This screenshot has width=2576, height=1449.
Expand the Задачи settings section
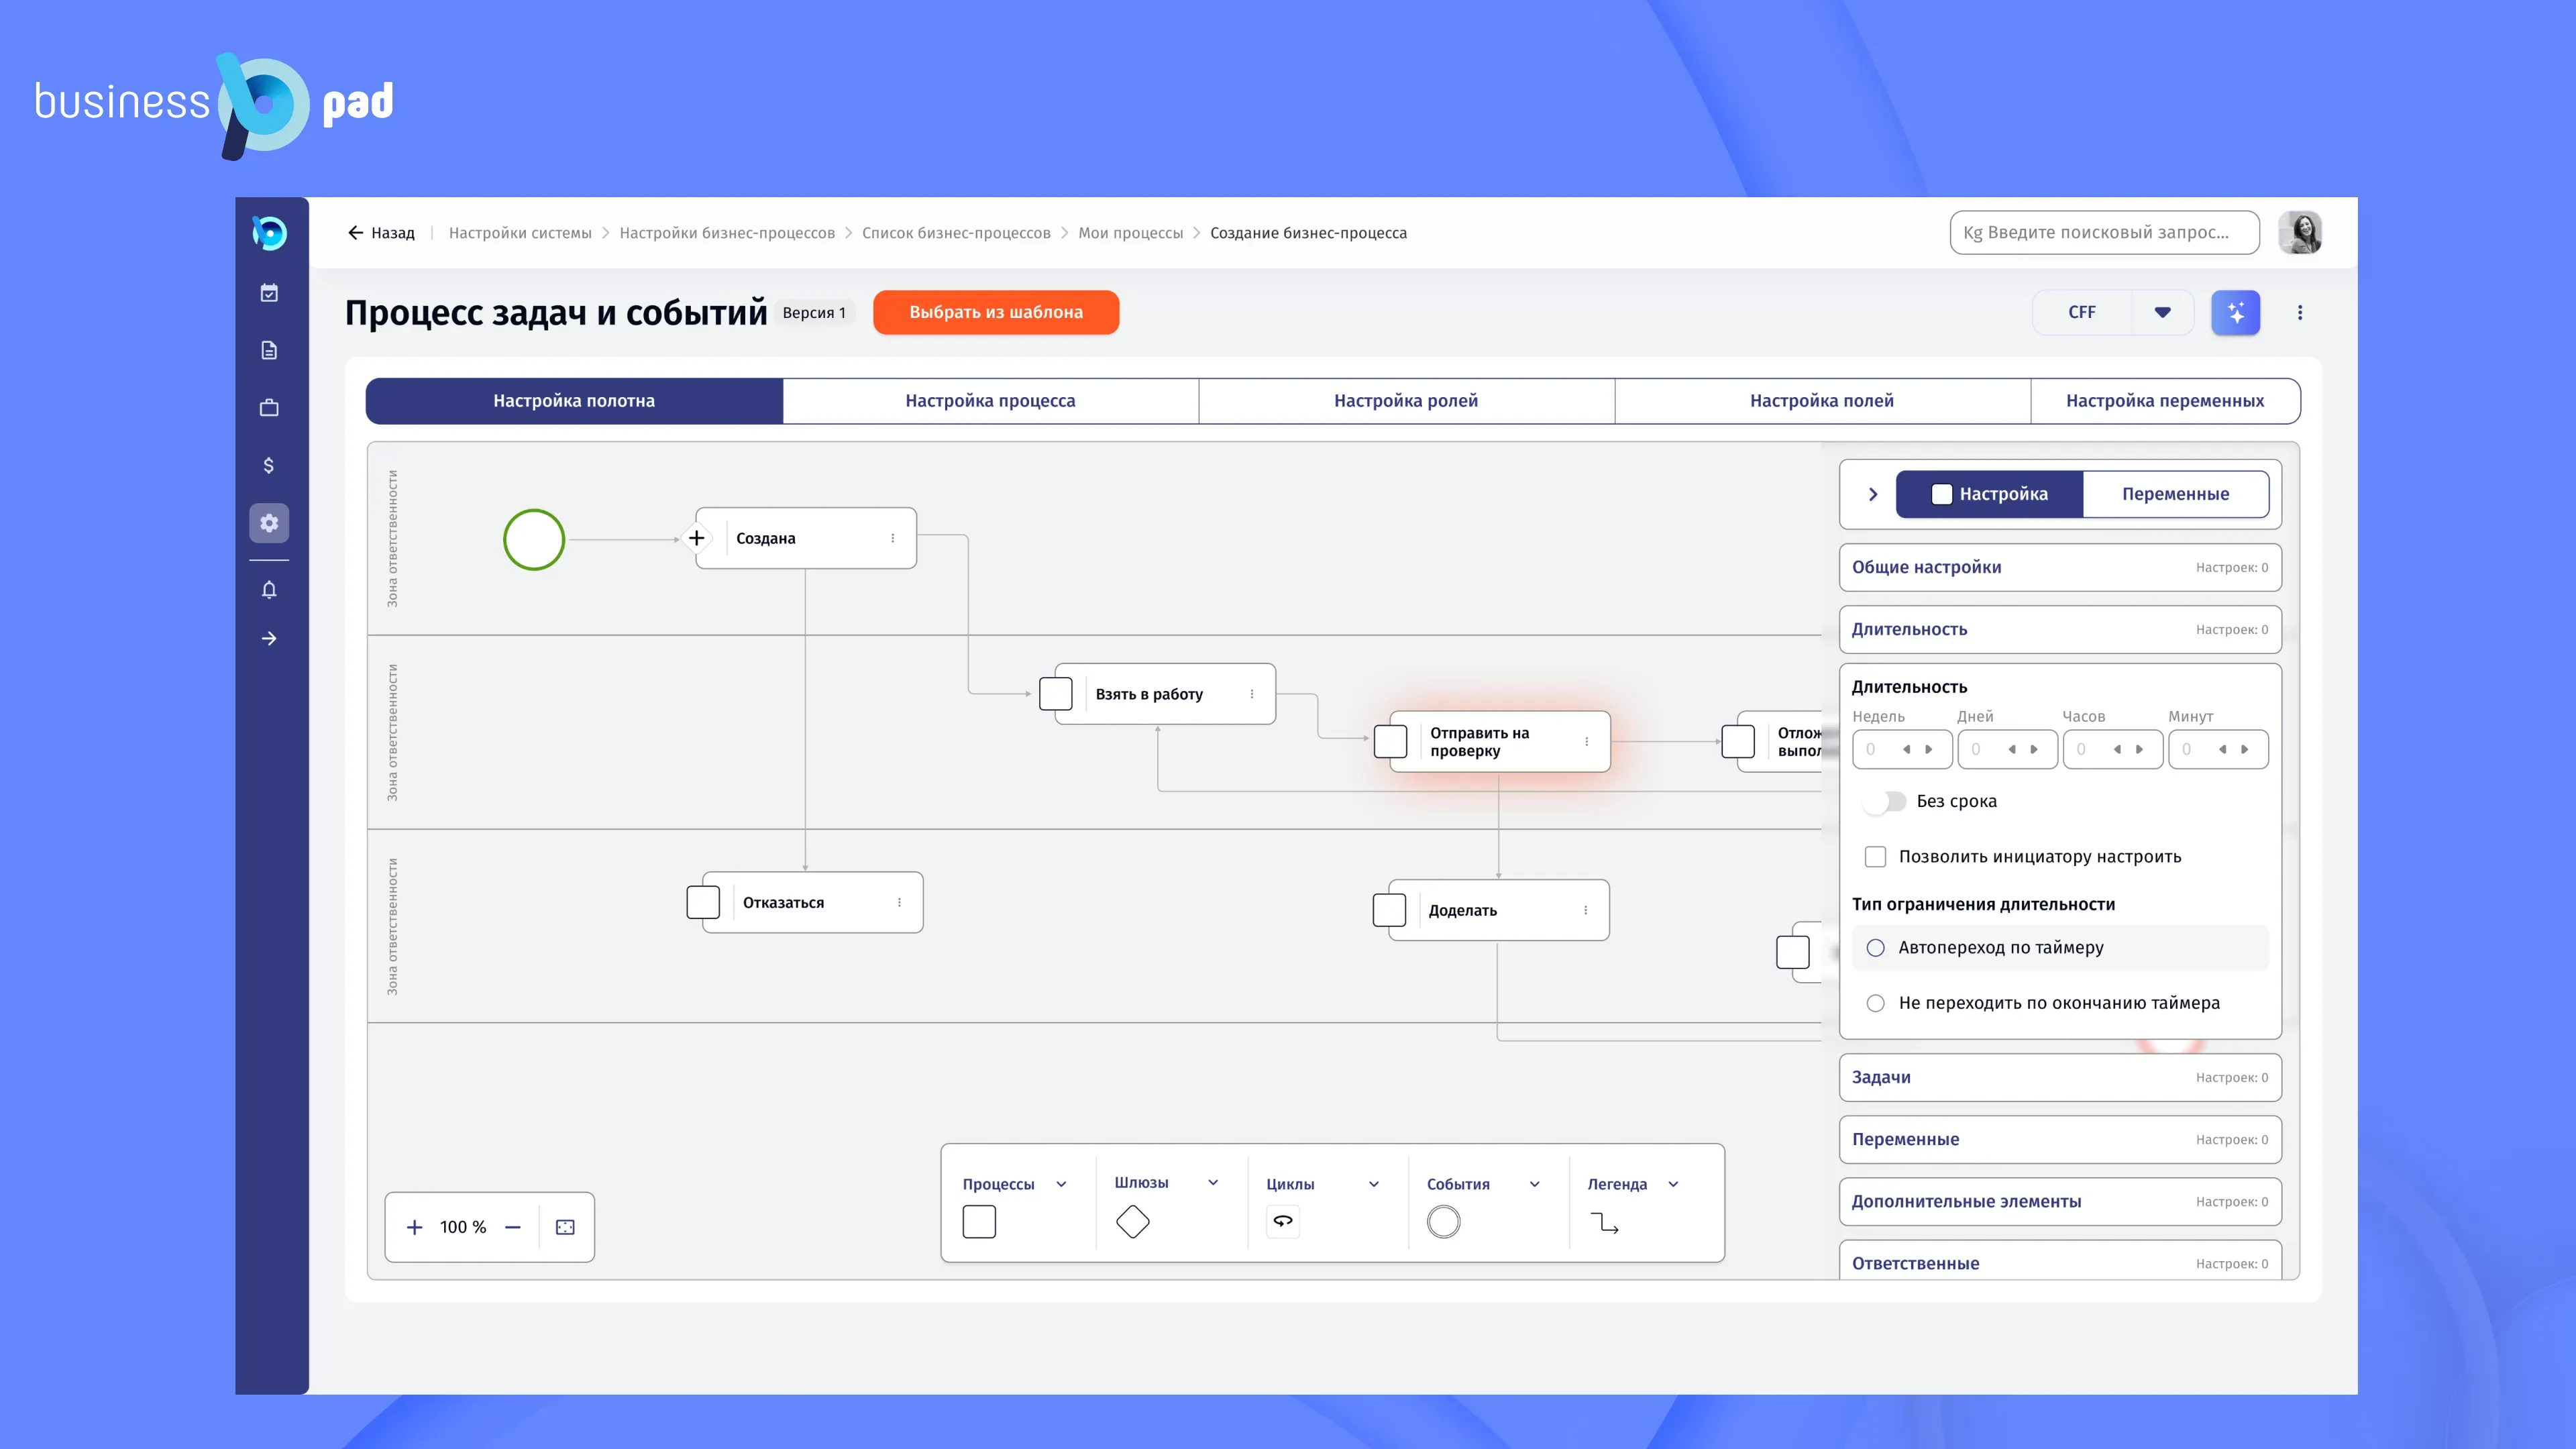tap(2060, 1077)
